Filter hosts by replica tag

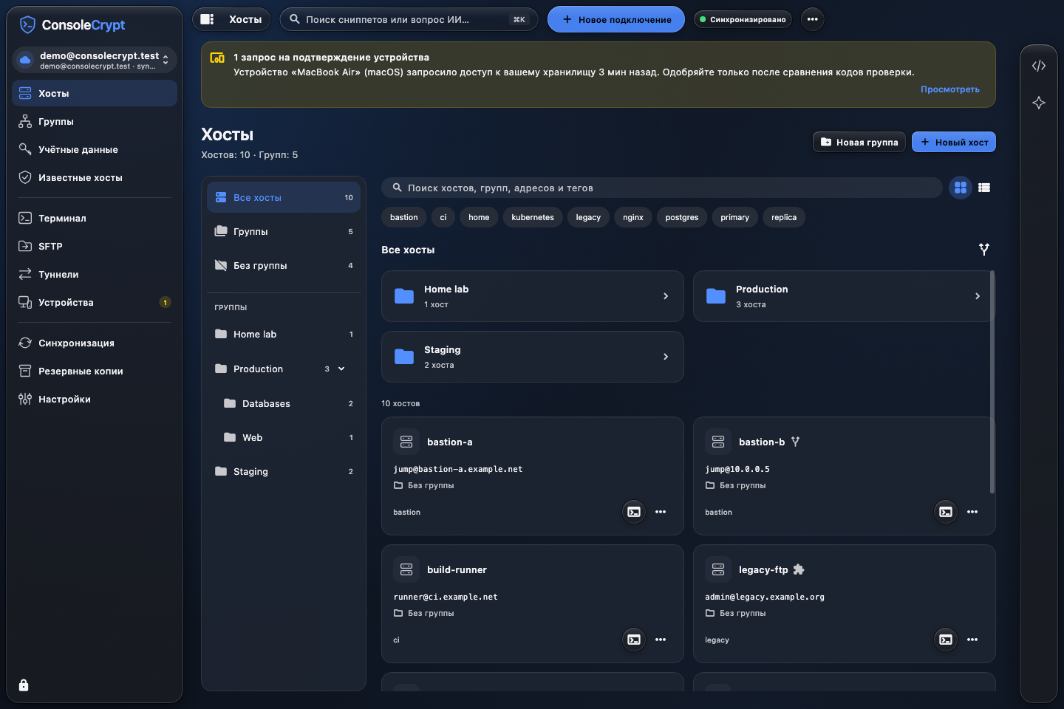784,217
